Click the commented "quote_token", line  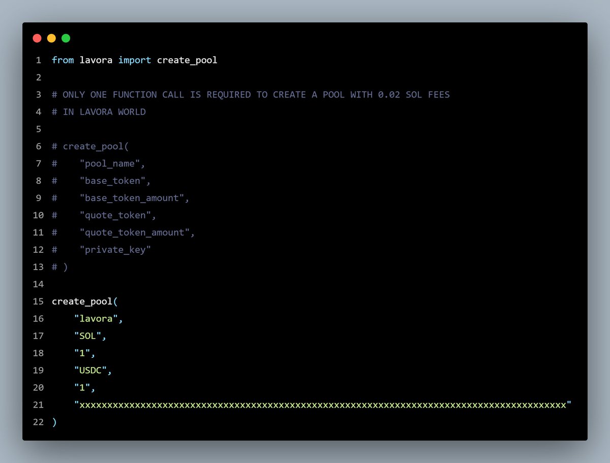(x=118, y=216)
